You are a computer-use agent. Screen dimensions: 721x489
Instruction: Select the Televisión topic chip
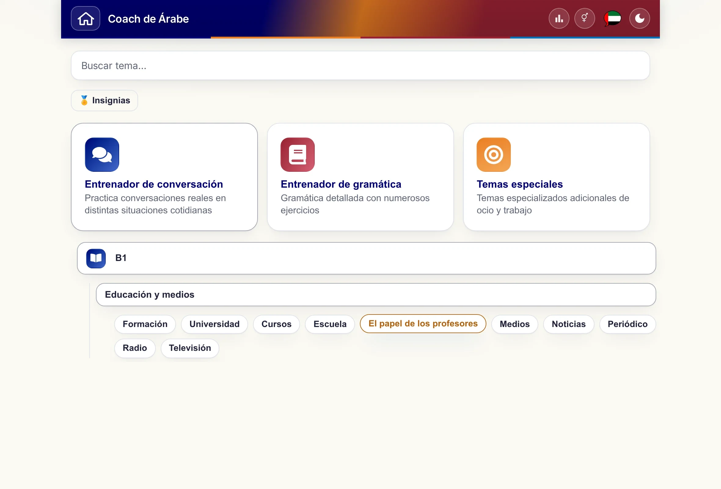point(190,348)
